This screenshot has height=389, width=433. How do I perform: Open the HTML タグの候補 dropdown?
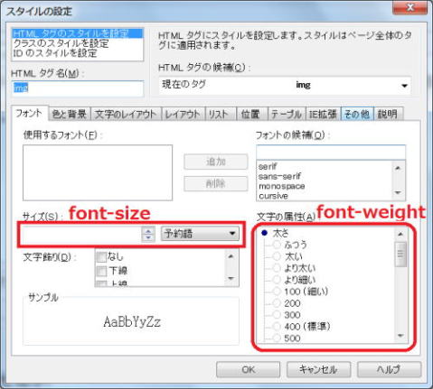[285, 86]
